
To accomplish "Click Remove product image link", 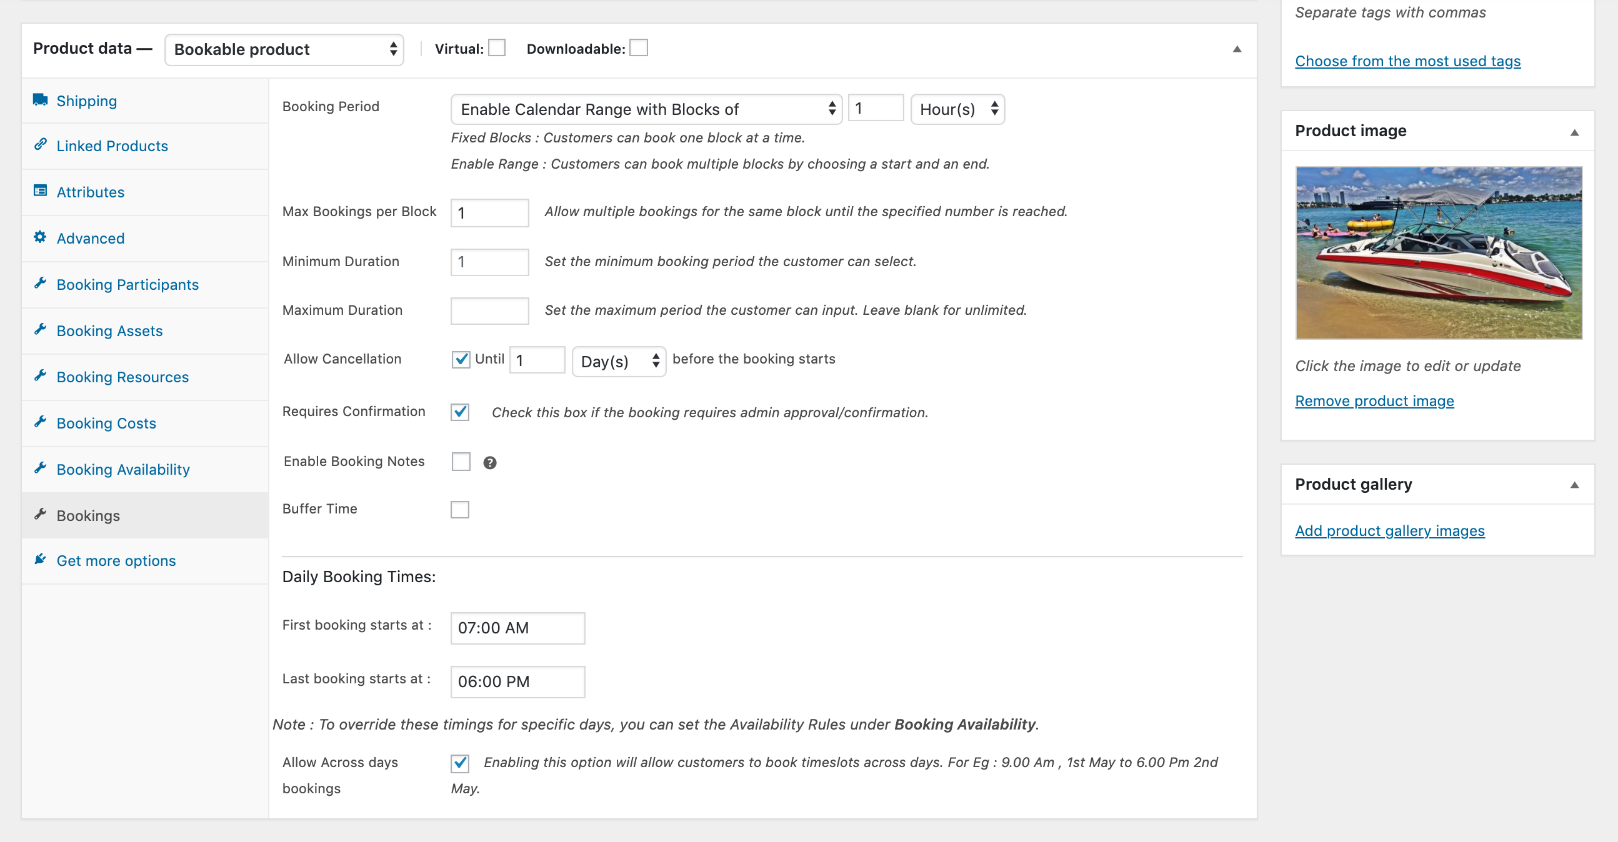I will pos(1374,401).
